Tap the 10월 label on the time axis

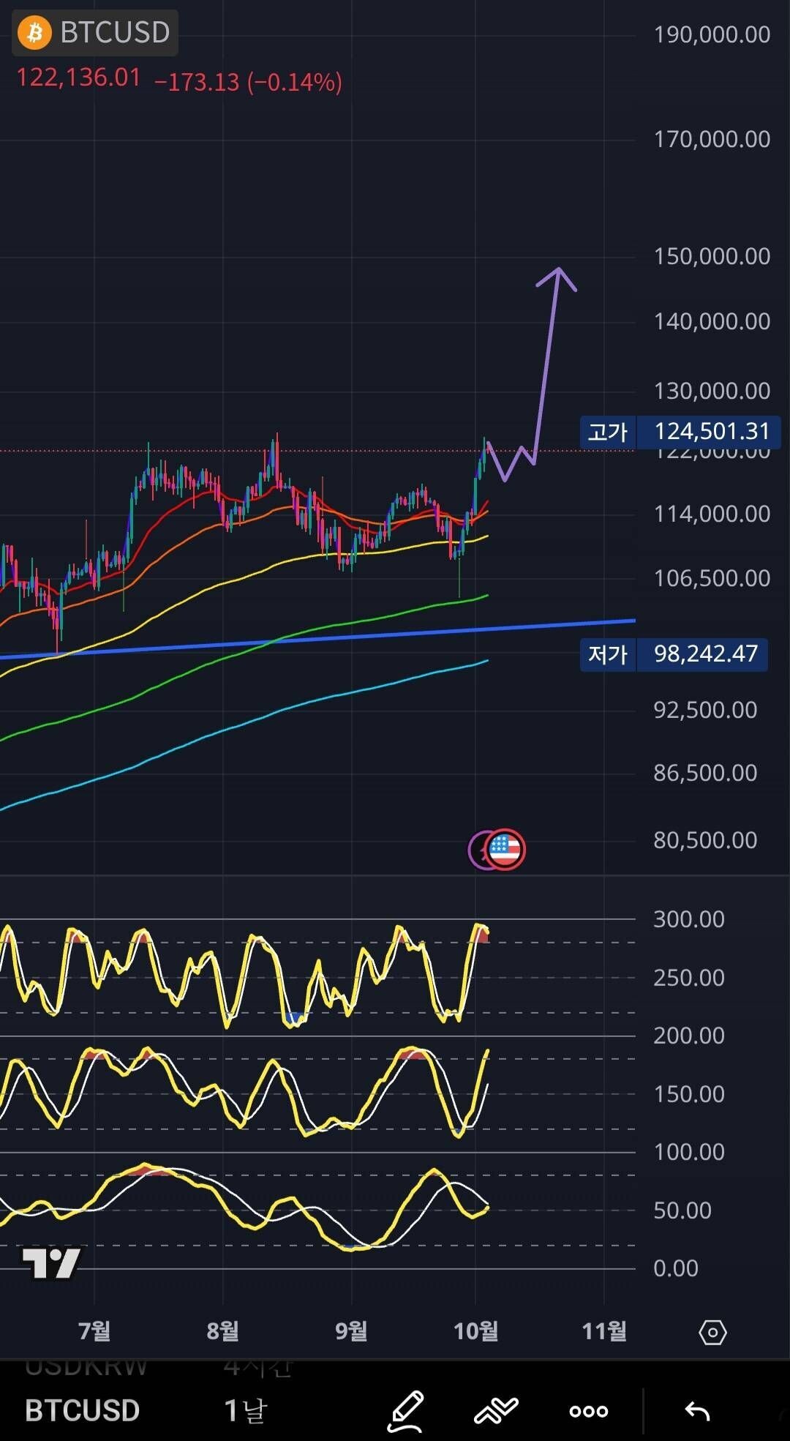(475, 1330)
